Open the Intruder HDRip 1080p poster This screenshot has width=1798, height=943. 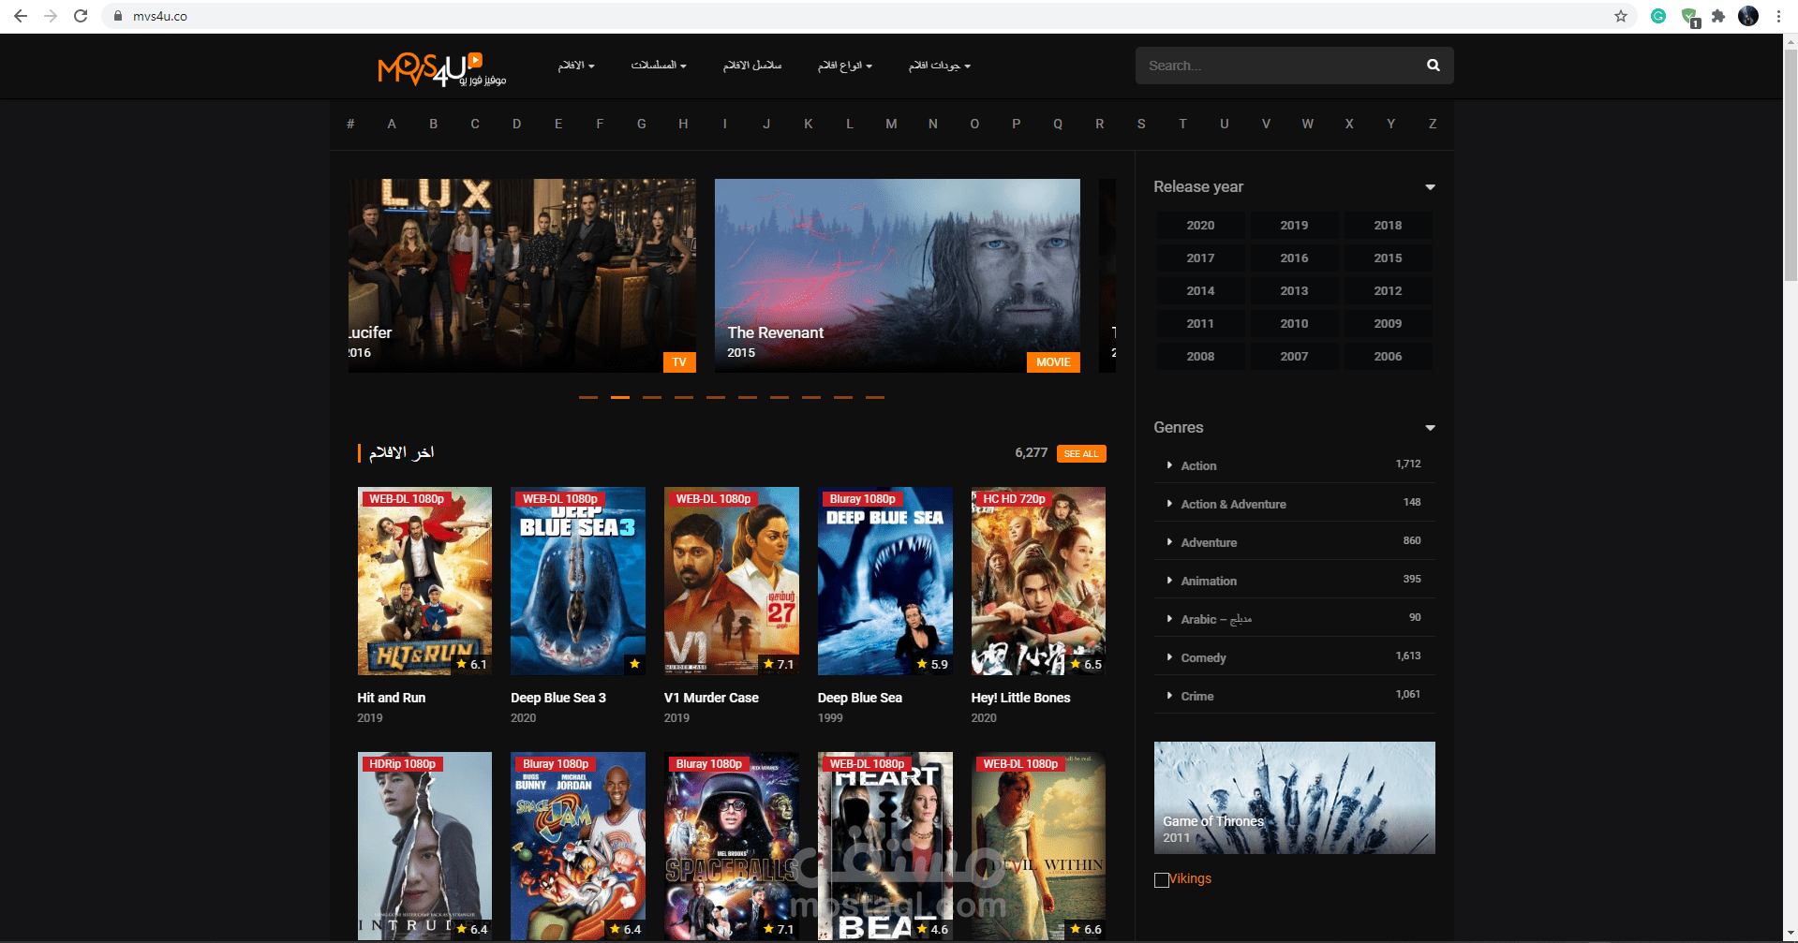click(x=424, y=846)
